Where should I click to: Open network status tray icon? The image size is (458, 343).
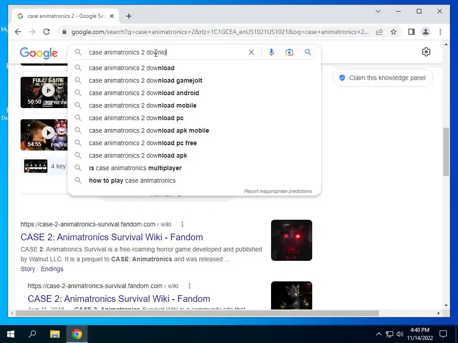(x=390, y=334)
